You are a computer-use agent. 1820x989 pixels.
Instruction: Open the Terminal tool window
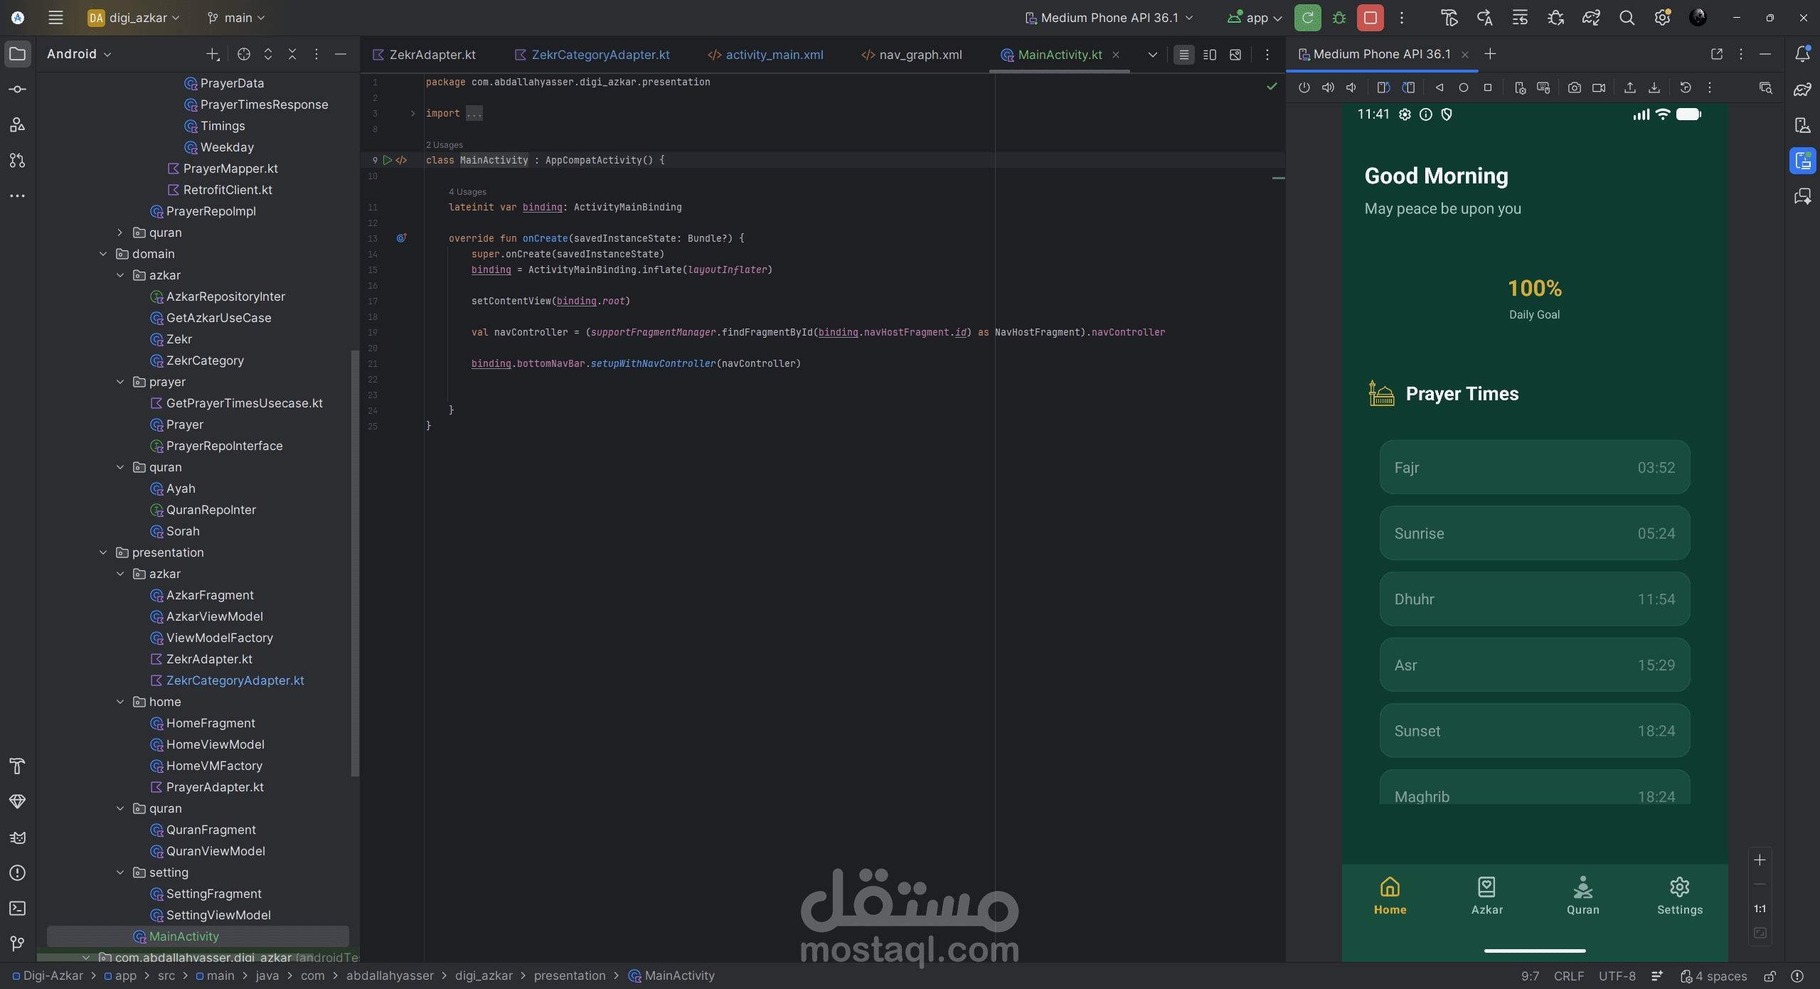17,909
